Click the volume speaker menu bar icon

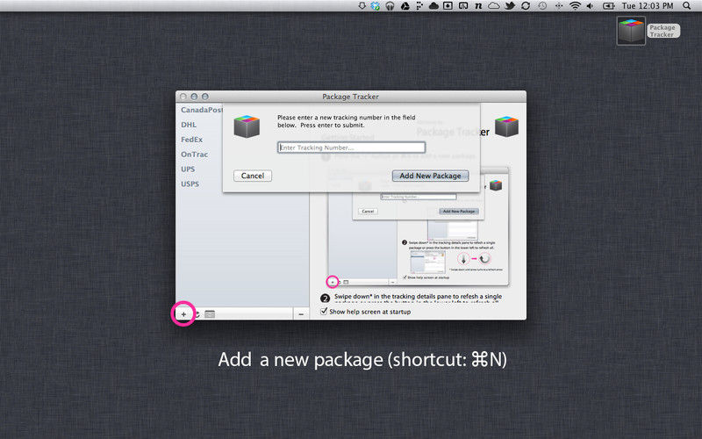590,6
